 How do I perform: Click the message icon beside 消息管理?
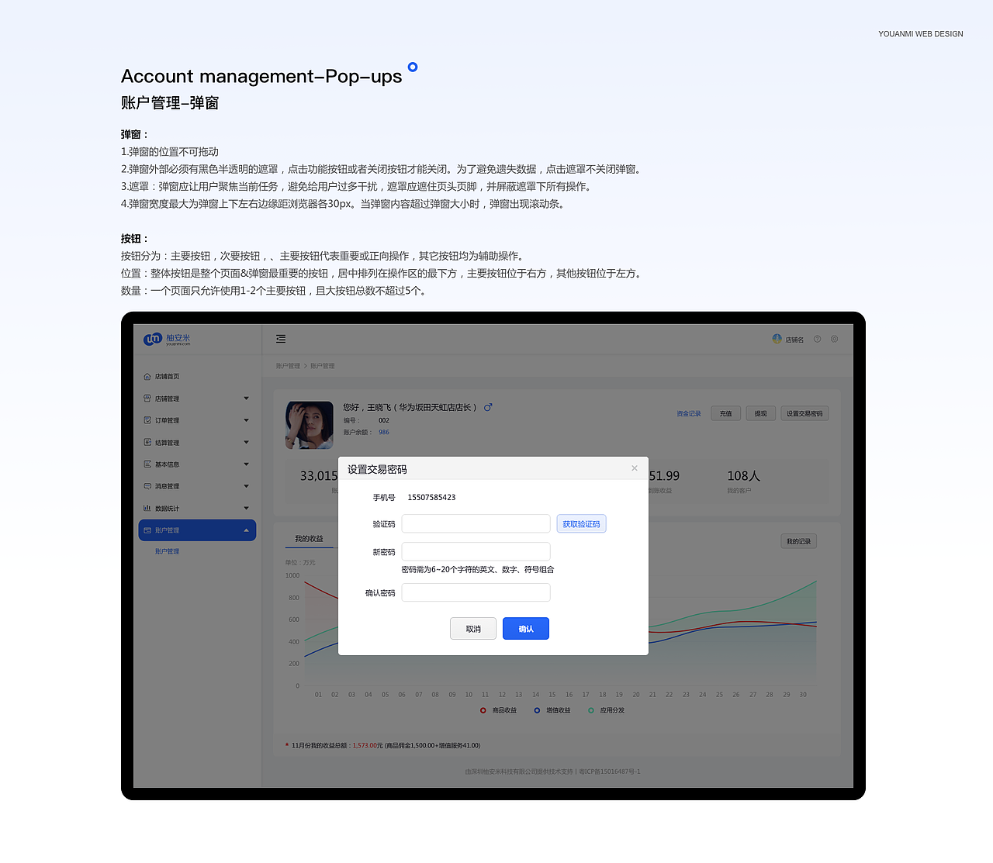(x=147, y=486)
